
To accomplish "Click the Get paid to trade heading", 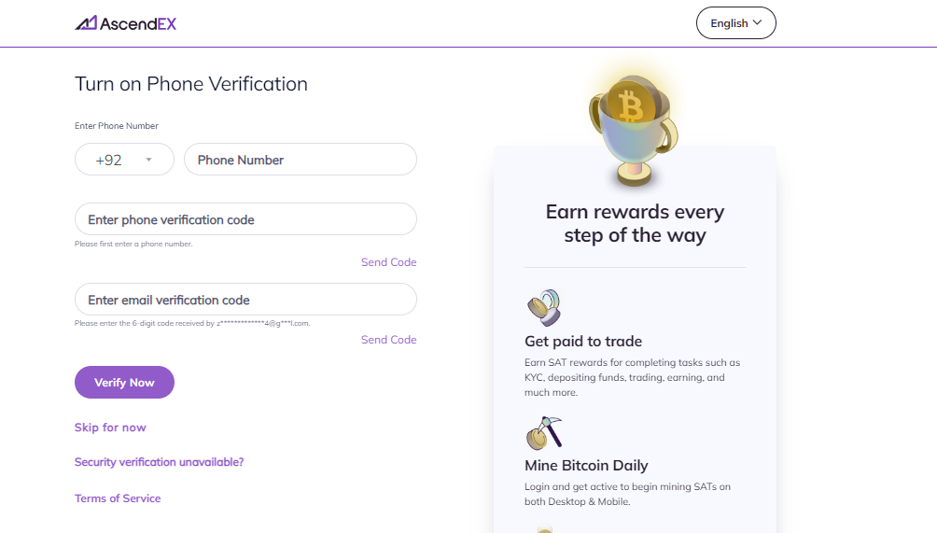I will coord(583,342).
